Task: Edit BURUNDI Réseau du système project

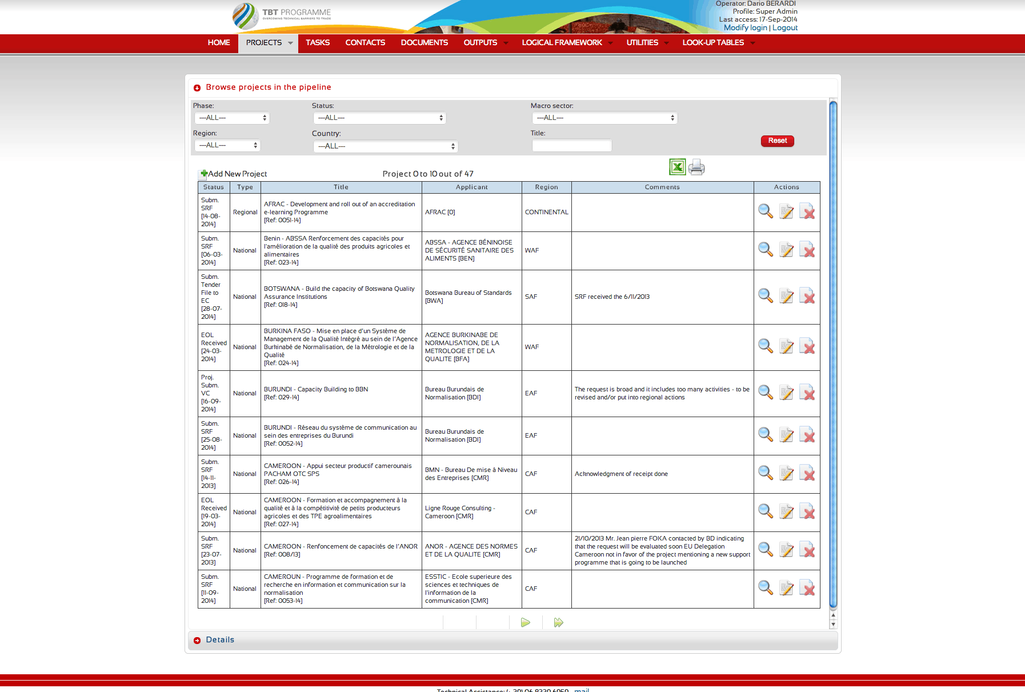Action: tap(787, 435)
